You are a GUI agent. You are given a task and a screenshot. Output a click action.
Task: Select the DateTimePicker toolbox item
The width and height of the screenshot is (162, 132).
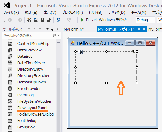31,63
